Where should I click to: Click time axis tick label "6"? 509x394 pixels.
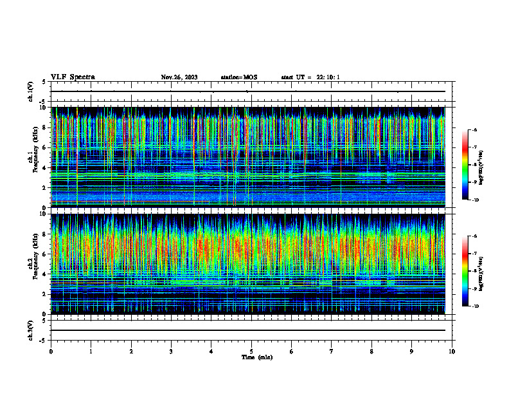(x=292, y=352)
